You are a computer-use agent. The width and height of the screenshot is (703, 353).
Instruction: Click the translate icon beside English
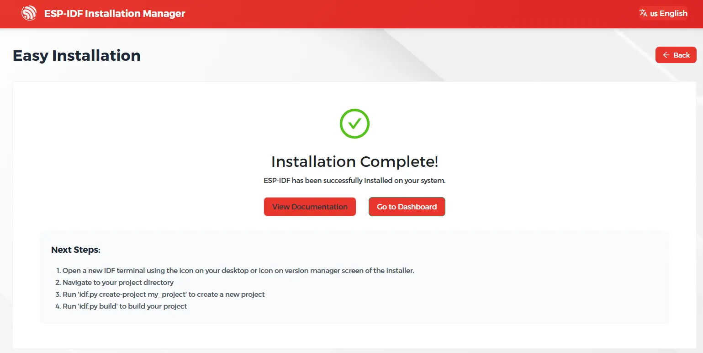pyautogui.click(x=643, y=13)
